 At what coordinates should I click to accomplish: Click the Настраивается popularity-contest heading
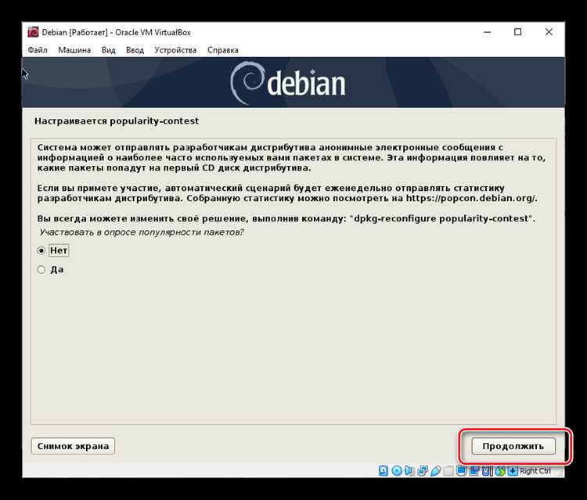(117, 121)
